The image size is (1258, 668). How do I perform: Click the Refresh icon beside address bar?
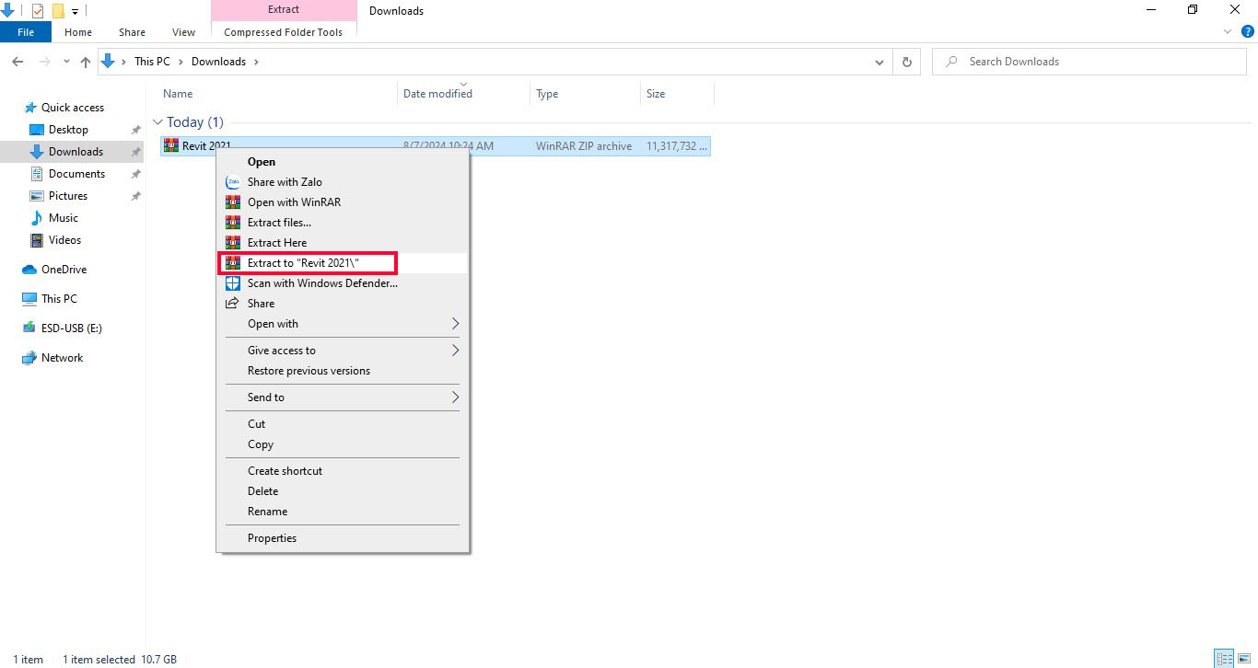pyautogui.click(x=907, y=62)
